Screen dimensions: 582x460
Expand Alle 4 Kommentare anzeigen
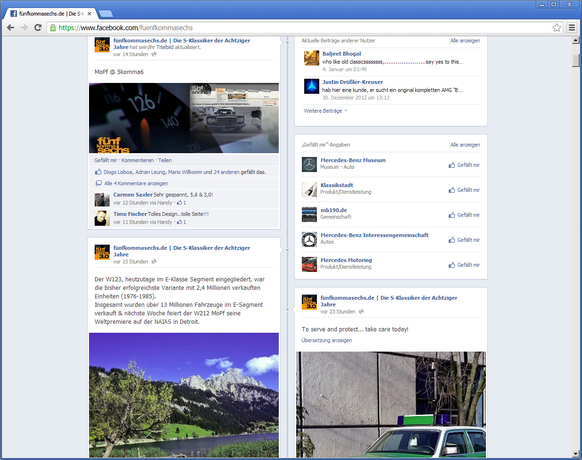point(136,183)
